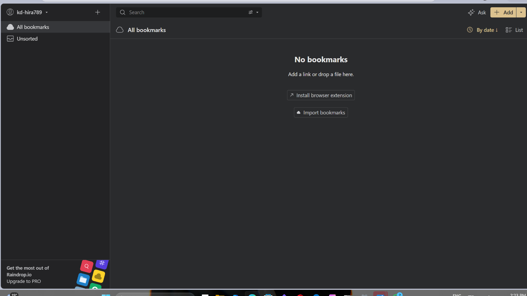Open search filter options
This screenshot has height=296, width=527.
tap(253, 12)
